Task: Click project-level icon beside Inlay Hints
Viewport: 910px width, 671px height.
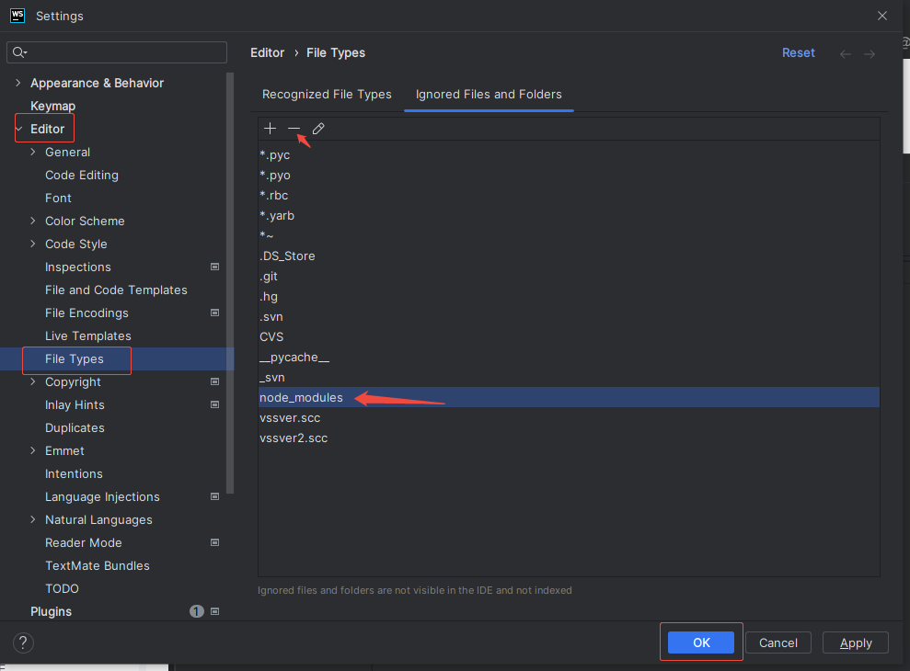Action: click(x=214, y=404)
